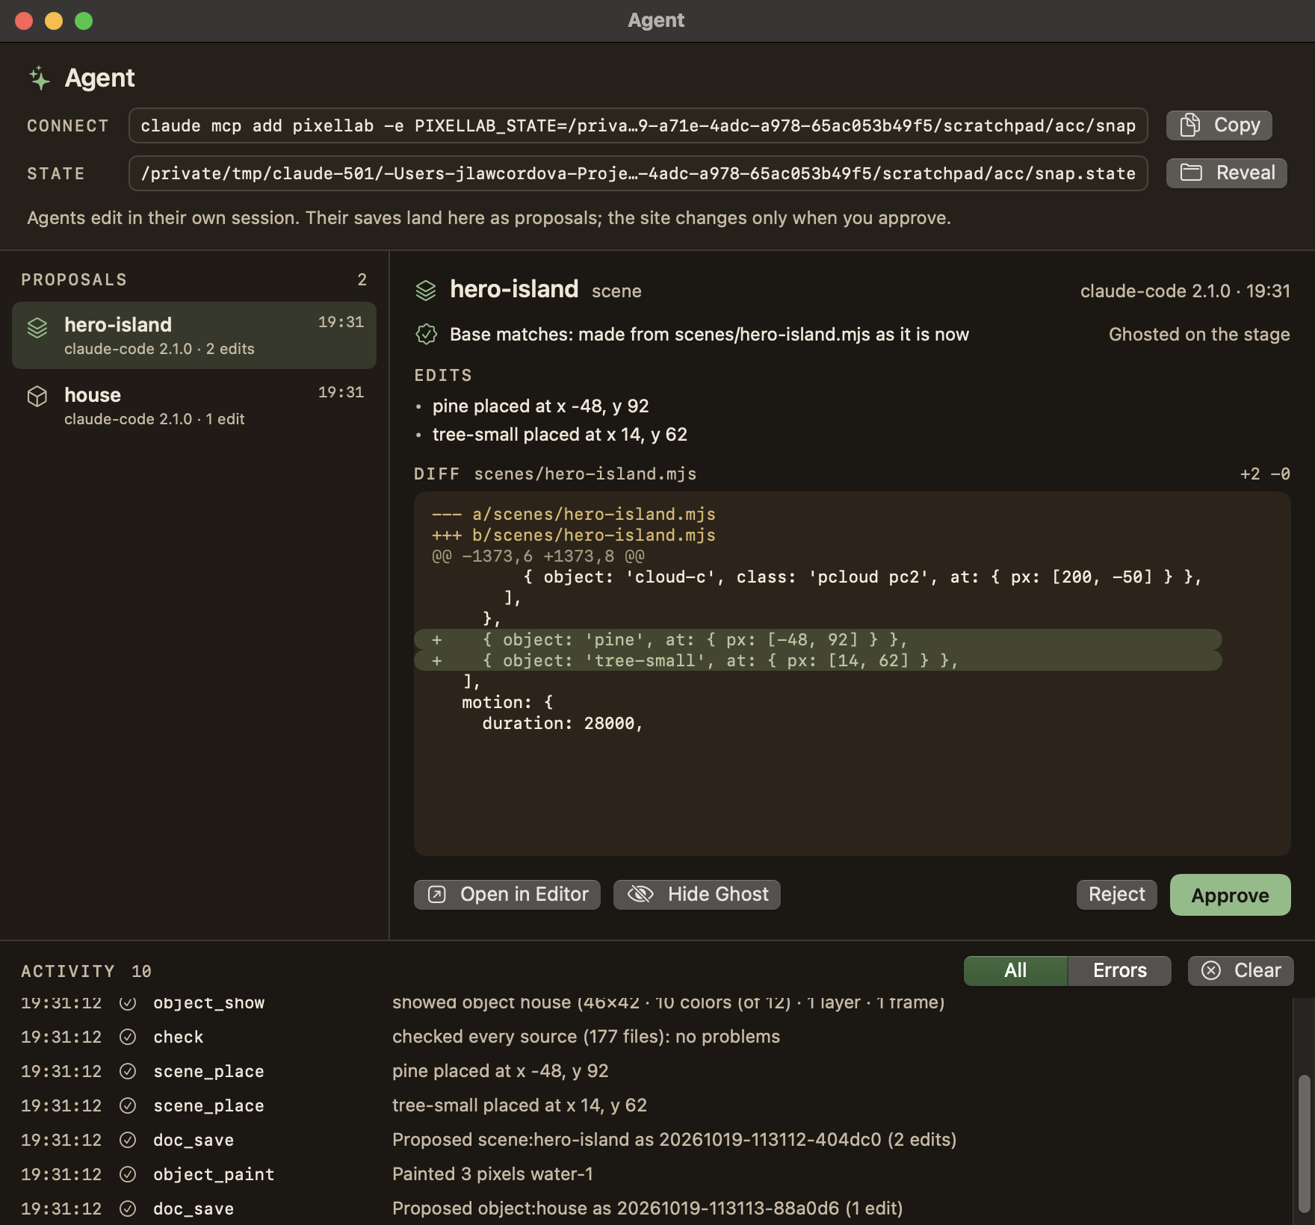This screenshot has height=1225, width=1315.
Task: Click the Reveal folder icon
Action: 1191,173
